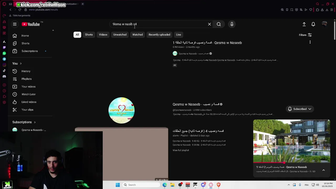Open Qesma w Naseeb subscription in sidebar
Viewport: 336px width, 189px height.
pyautogui.click(x=31, y=130)
